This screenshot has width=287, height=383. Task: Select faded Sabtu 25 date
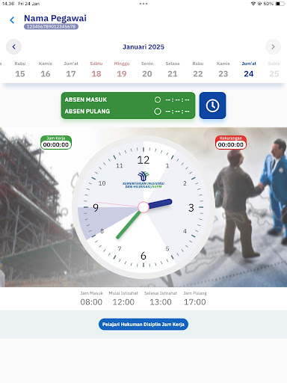point(274,70)
